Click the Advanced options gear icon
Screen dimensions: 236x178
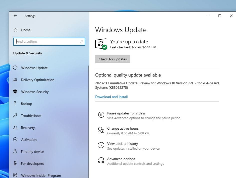point(101,160)
